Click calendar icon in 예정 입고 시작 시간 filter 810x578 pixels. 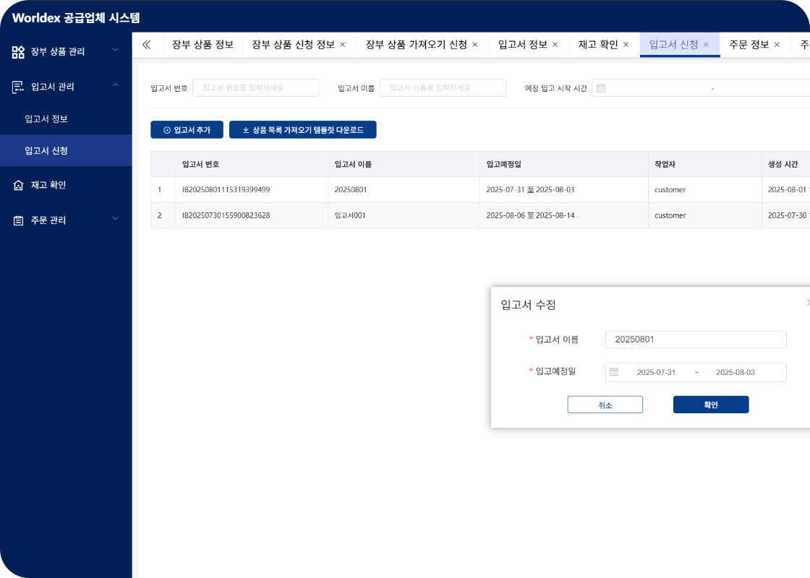[x=601, y=88]
